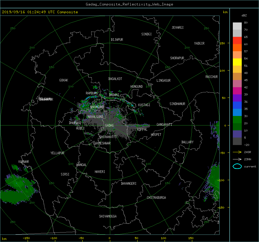Select the KARWAR label
This screenshot has height=242, width=259.
pos(24,162)
